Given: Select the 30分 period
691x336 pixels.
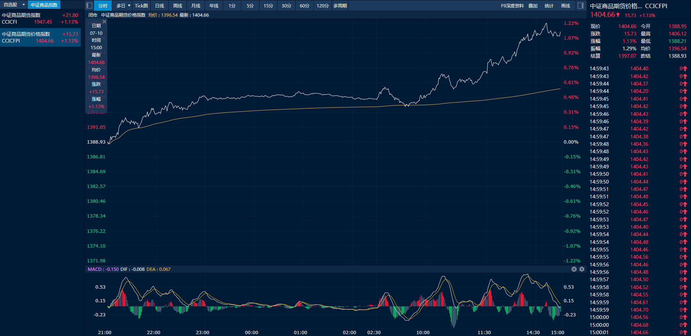Looking at the screenshot, I should click(x=286, y=6).
